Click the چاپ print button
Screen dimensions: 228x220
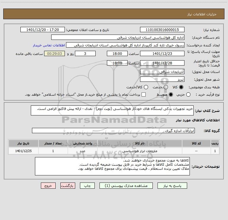pyautogui.click(x=87, y=186)
